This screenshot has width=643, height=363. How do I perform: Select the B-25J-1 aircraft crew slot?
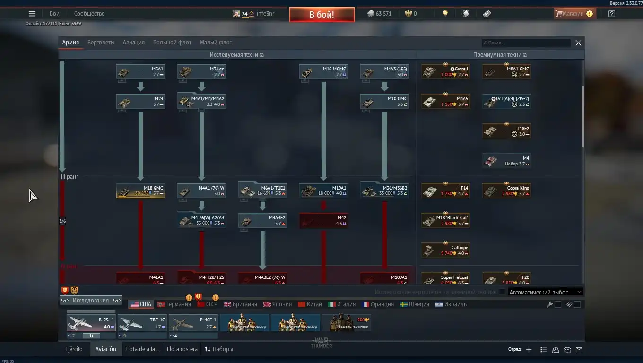tap(91, 323)
